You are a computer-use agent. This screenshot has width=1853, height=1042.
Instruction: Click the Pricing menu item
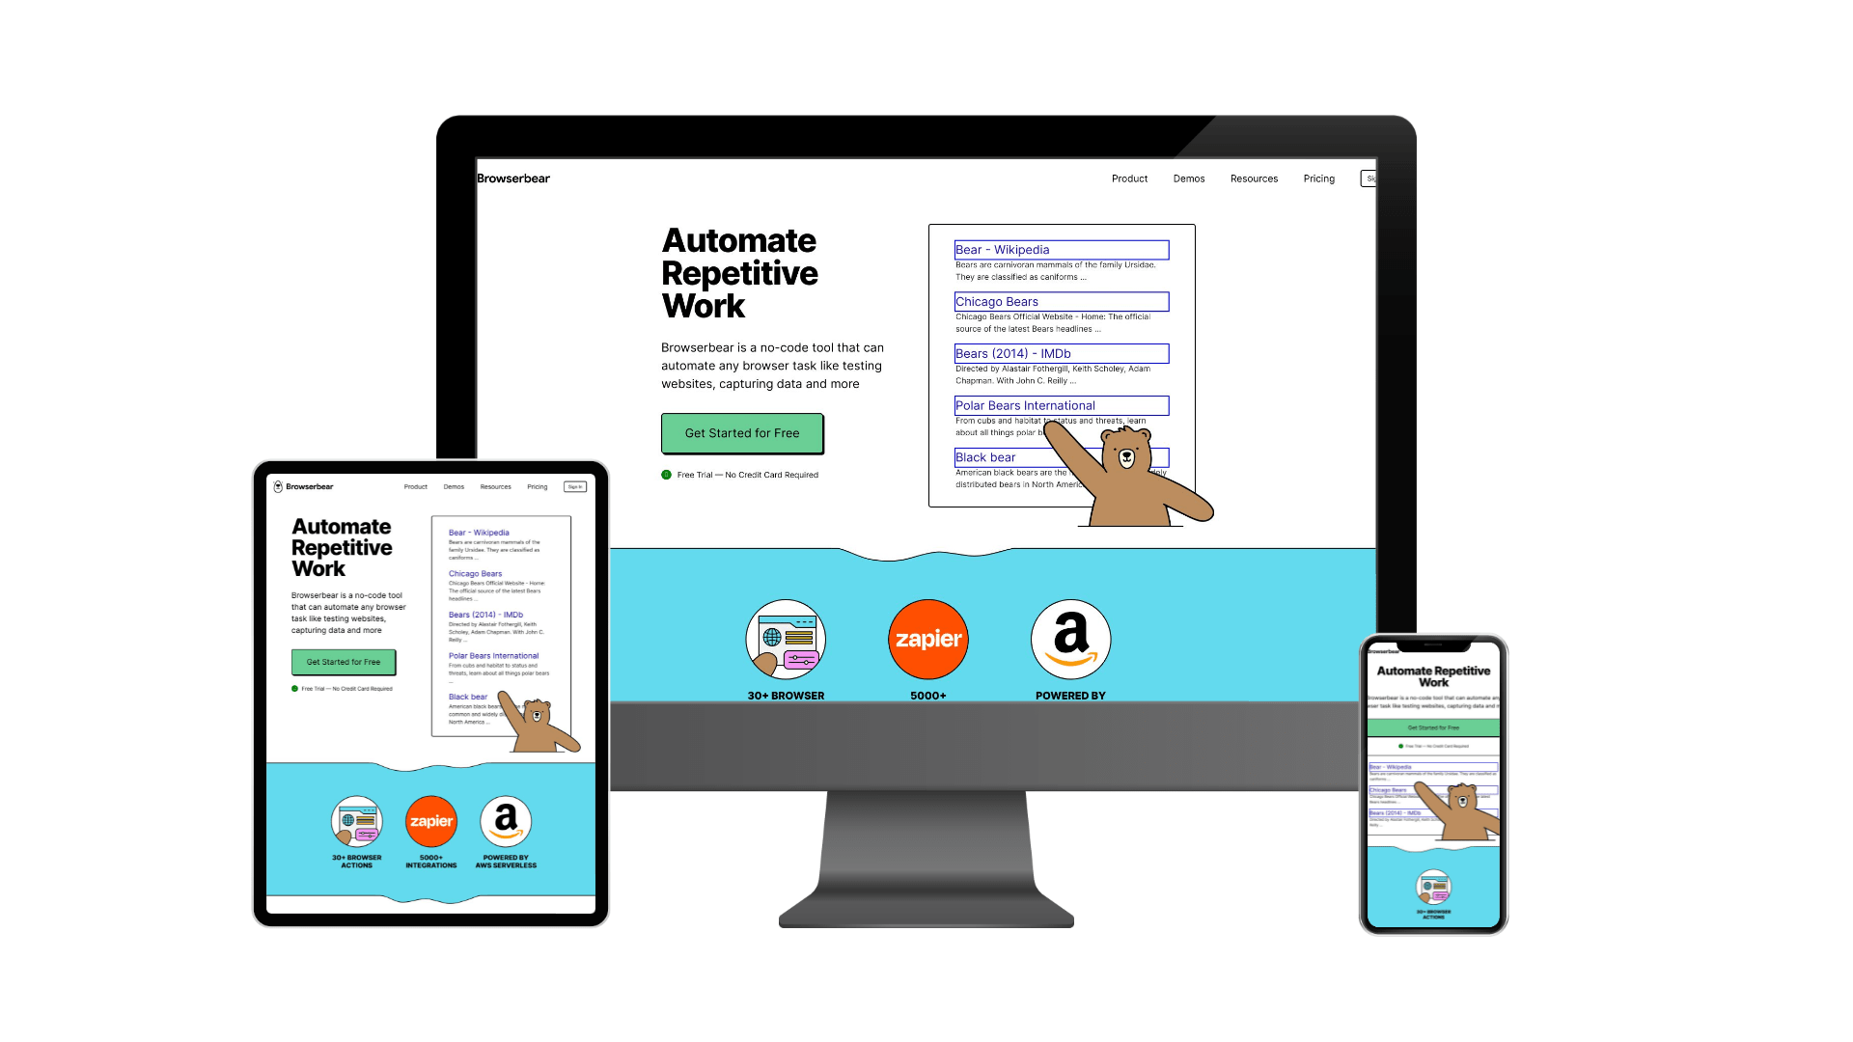click(1319, 178)
